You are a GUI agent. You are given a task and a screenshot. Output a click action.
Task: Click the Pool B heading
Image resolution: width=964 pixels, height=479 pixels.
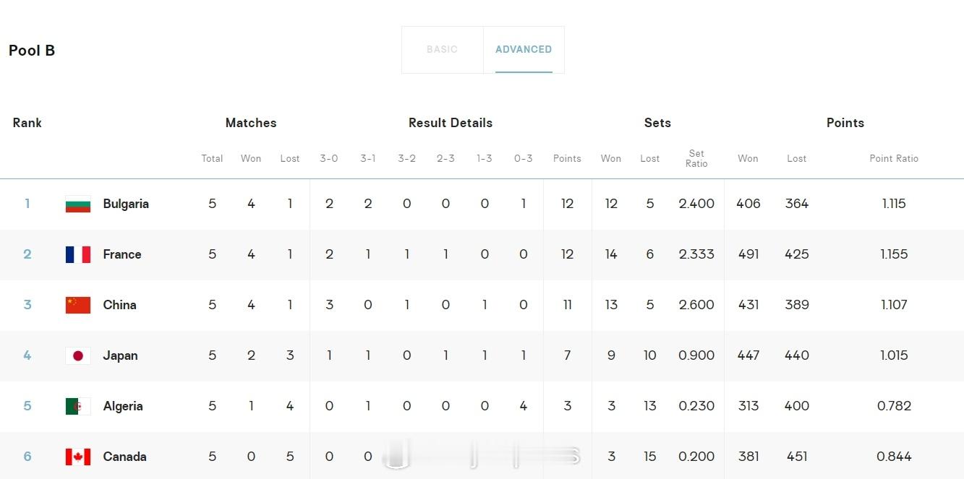pyautogui.click(x=32, y=51)
